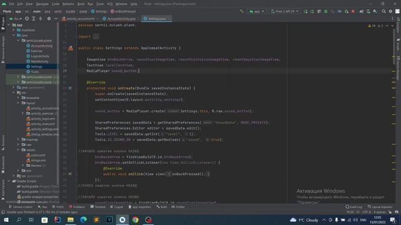This screenshot has width=401, height=225.
Task: Click Expand All in Project panel
Action: (x=33, y=19)
